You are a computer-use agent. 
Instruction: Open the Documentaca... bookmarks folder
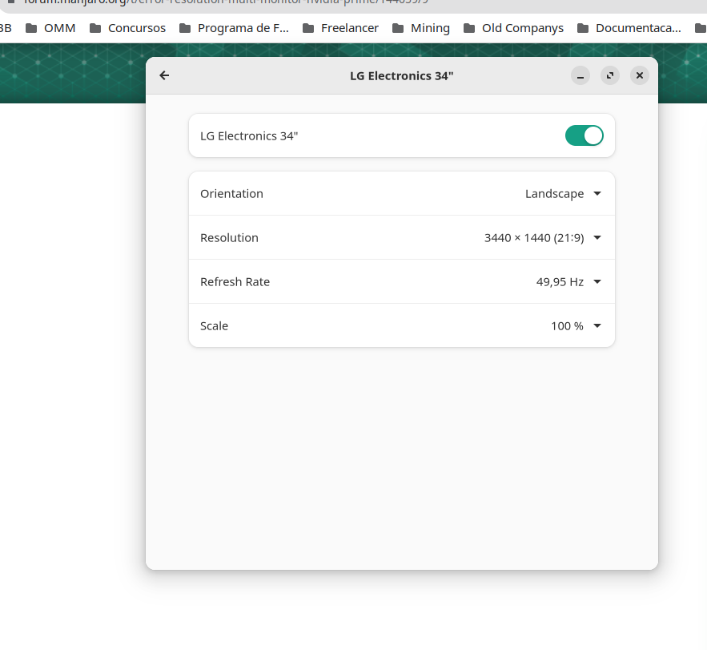pyautogui.click(x=629, y=28)
